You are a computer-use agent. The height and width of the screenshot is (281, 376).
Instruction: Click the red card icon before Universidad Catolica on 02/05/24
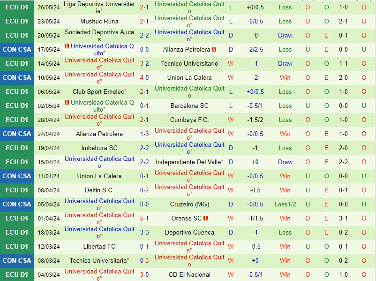67,102
